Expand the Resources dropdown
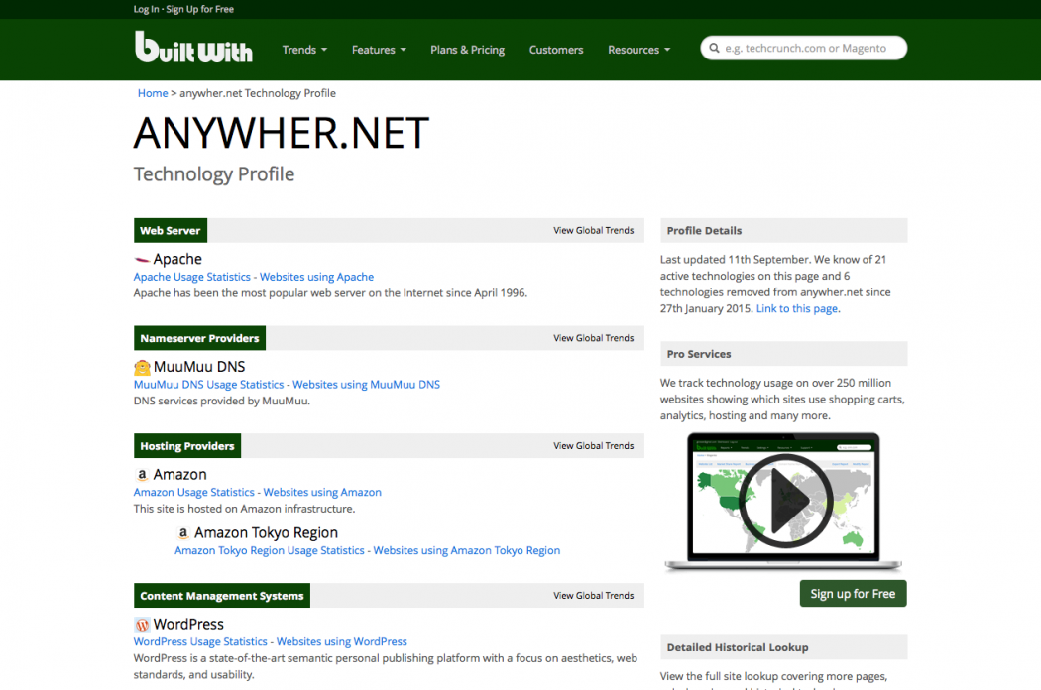The height and width of the screenshot is (690, 1041). click(x=638, y=49)
